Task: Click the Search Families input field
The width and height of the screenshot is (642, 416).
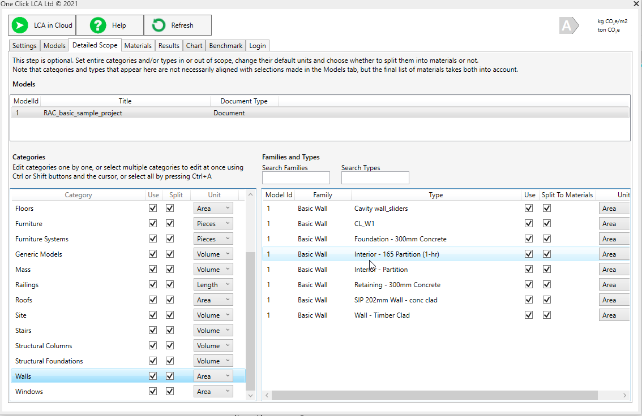Action: 296,178
